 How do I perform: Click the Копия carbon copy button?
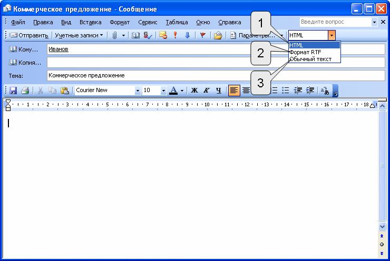coord(25,63)
